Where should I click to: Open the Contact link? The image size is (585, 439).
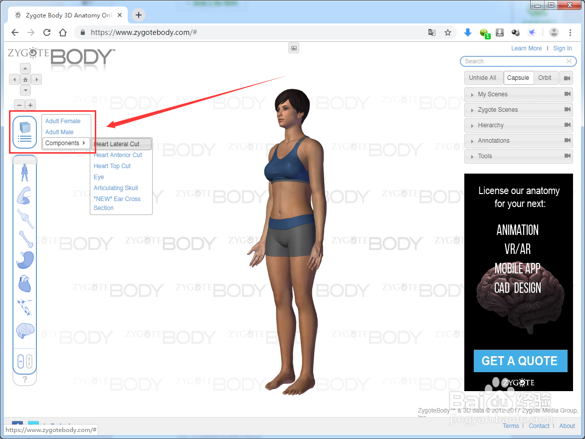[539, 426]
